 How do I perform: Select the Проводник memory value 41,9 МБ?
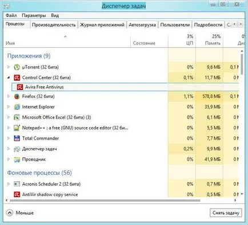(213, 159)
